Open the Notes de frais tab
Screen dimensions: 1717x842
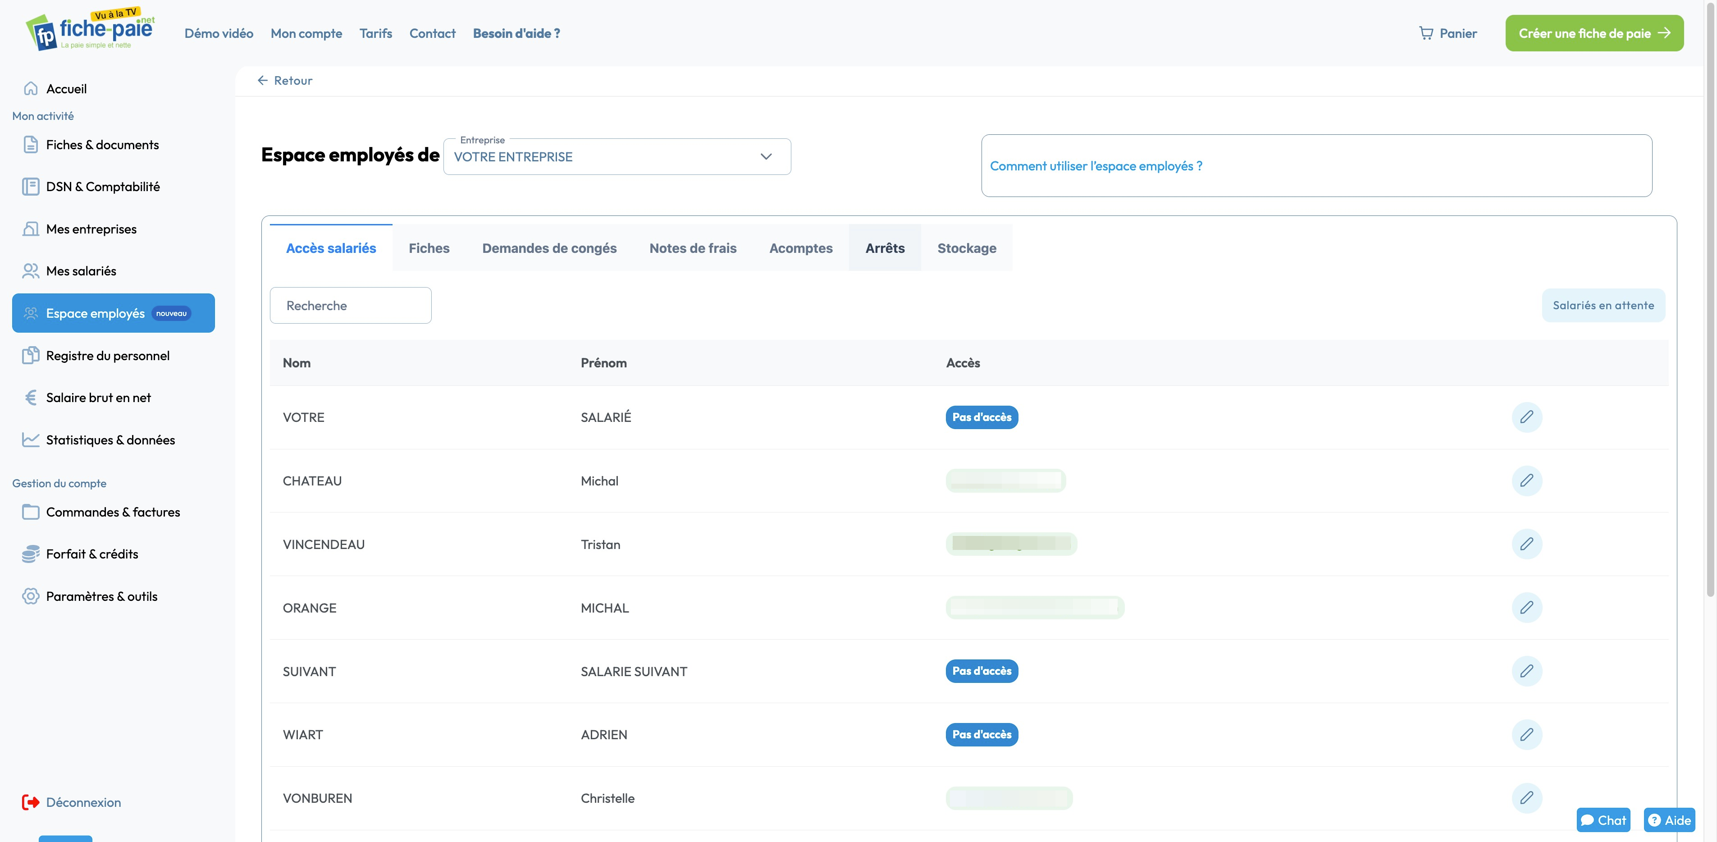click(693, 248)
